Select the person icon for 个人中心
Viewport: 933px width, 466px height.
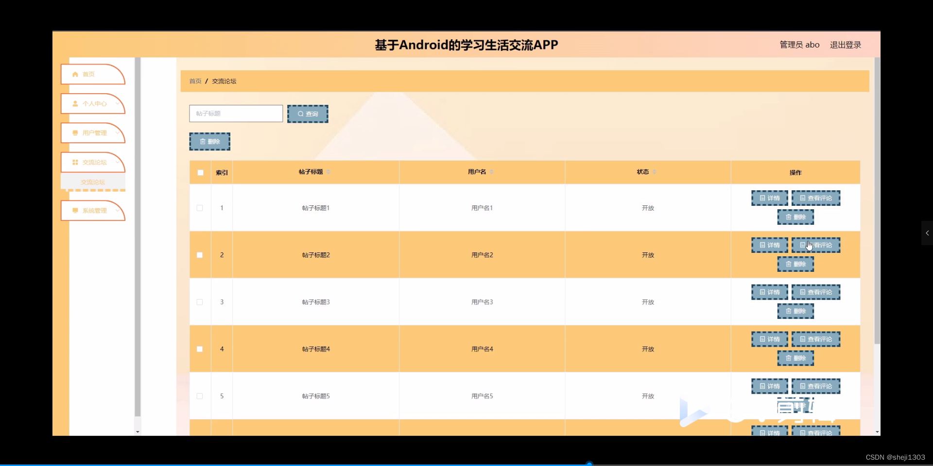75,103
